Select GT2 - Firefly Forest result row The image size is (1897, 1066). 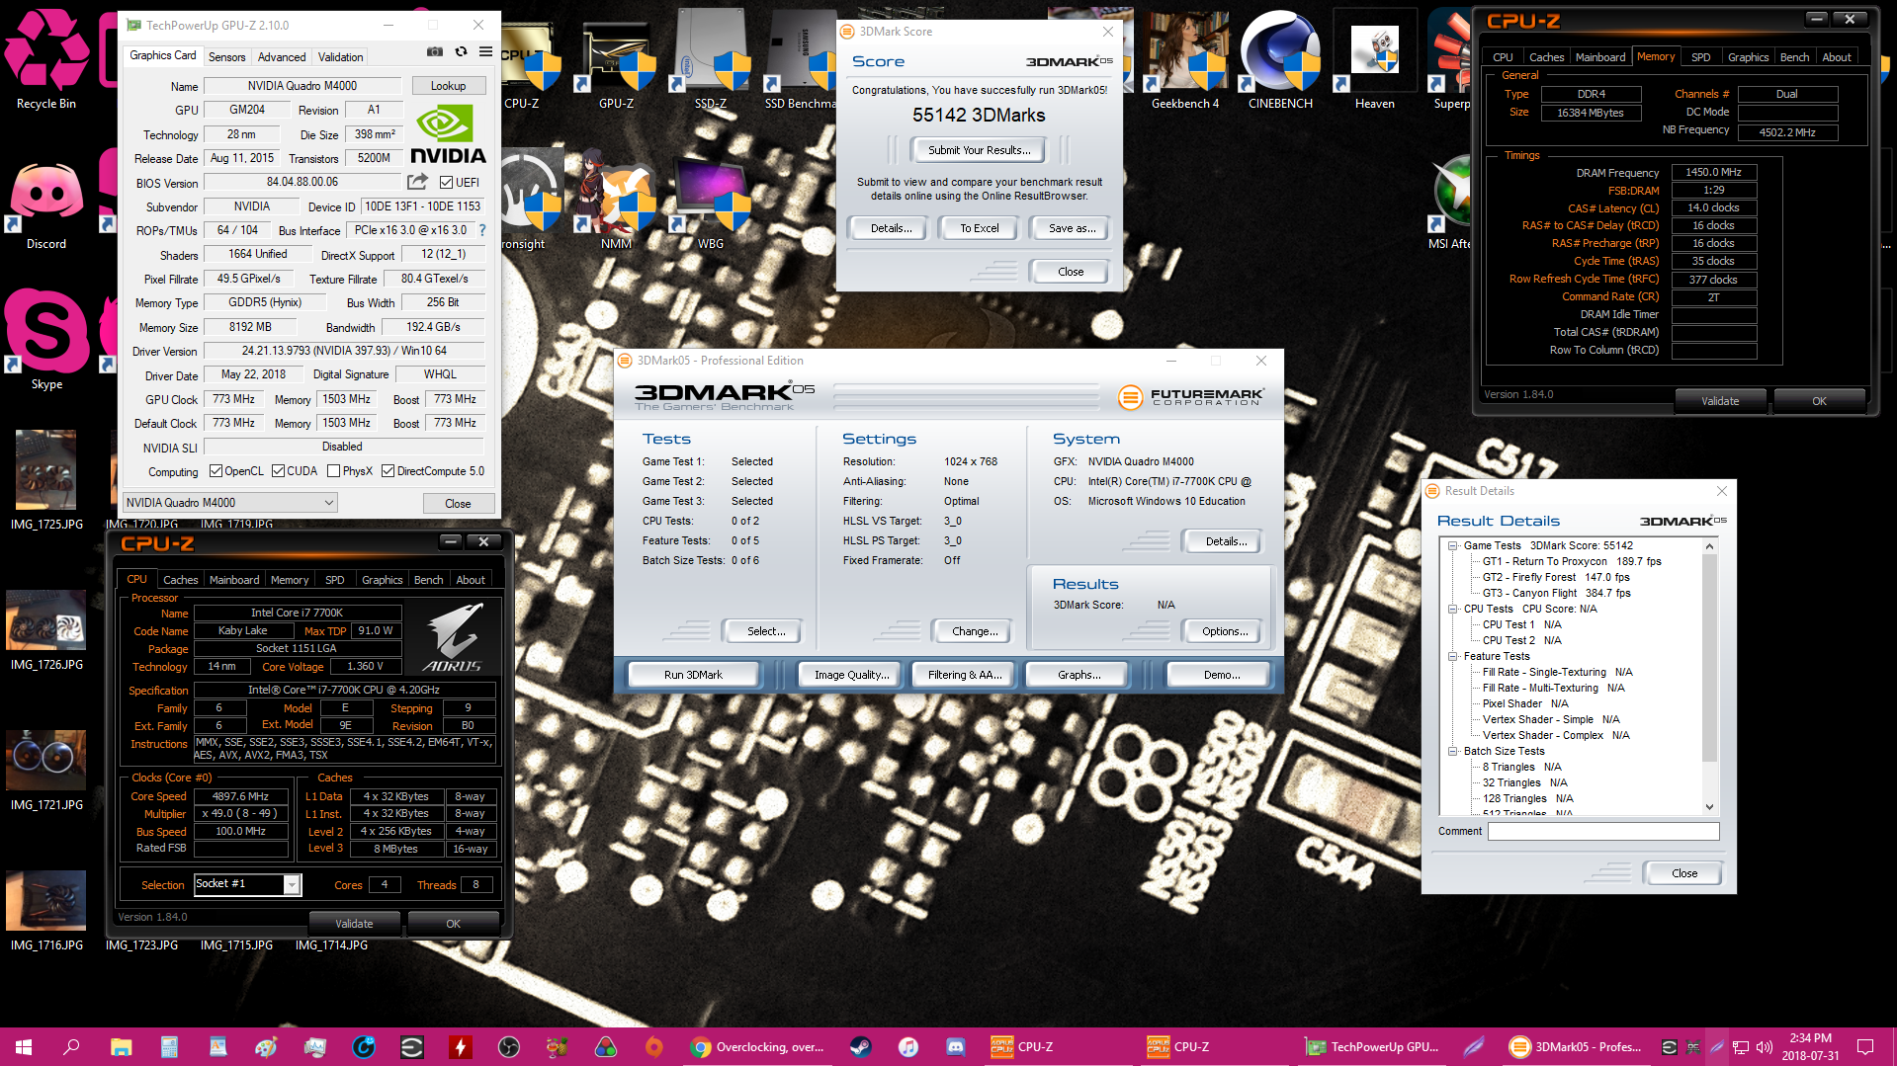(x=1555, y=577)
